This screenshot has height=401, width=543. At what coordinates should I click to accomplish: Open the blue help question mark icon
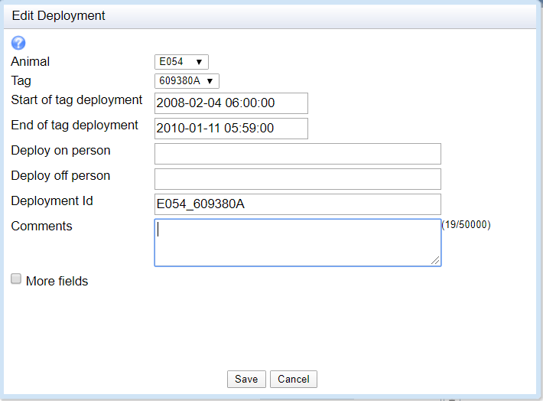[x=18, y=43]
